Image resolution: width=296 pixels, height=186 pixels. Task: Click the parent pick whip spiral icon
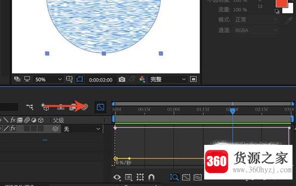pyautogui.click(x=55, y=129)
